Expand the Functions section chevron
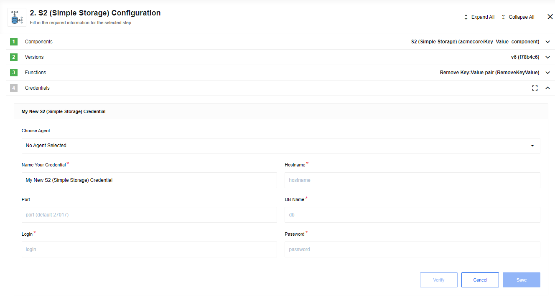Viewport: 555px width, 302px height. (x=547, y=73)
